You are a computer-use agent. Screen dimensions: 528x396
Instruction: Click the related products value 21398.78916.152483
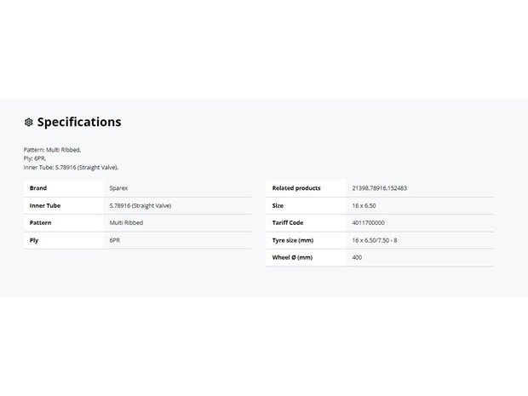(x=380, y=188)
